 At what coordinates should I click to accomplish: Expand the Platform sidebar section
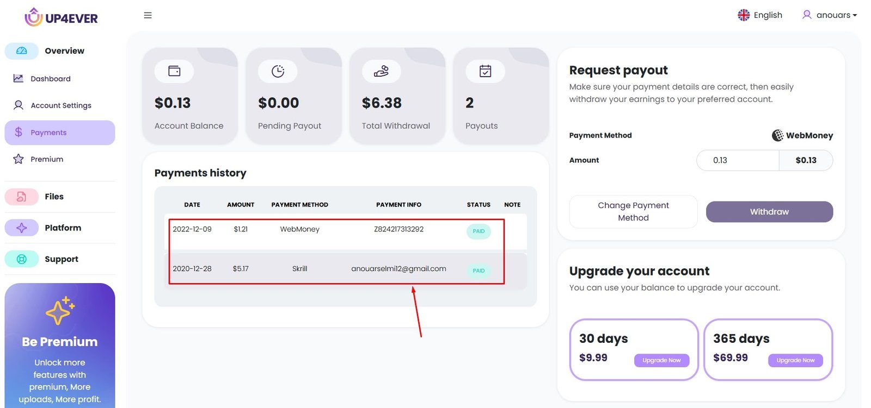tap(63, 228)
